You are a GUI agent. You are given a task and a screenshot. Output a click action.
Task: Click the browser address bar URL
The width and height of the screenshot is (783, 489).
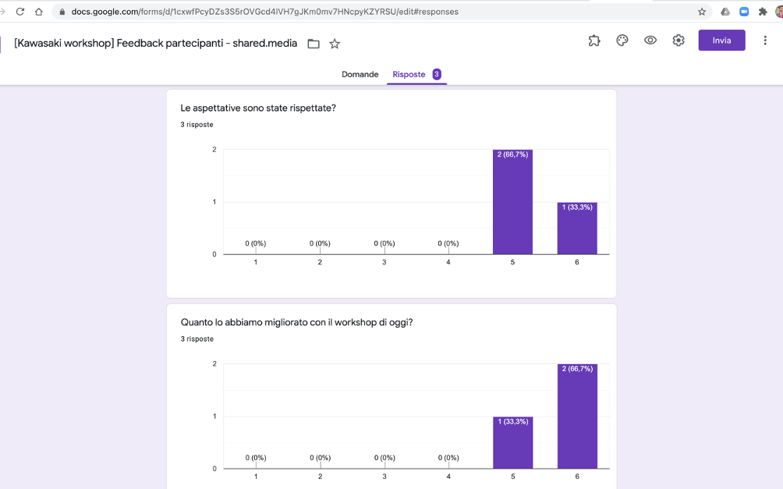pyautogui.click(x=264, y=12)
